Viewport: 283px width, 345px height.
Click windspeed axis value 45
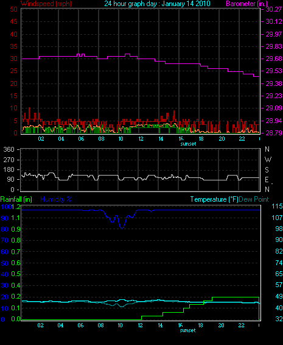(x=13, y=21)
